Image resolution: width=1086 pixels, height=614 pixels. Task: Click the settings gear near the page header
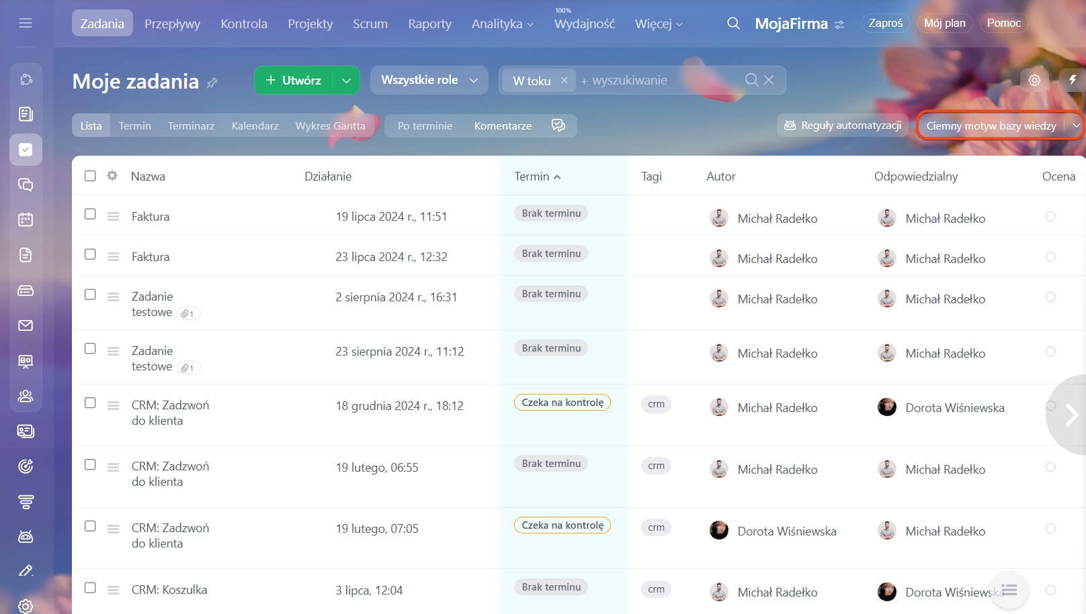[1034, 80]
